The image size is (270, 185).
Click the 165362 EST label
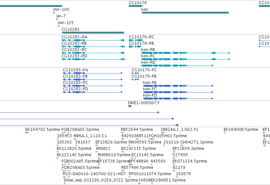(x=64, y=142)
